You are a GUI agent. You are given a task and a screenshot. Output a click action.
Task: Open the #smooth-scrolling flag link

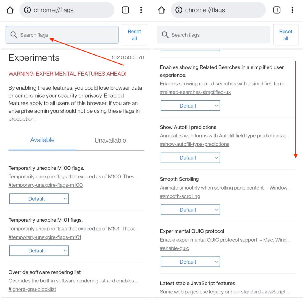tap(180, 196)
